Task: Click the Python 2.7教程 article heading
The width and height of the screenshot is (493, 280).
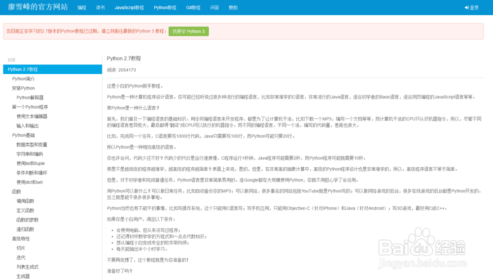Action: coord(124,59)
